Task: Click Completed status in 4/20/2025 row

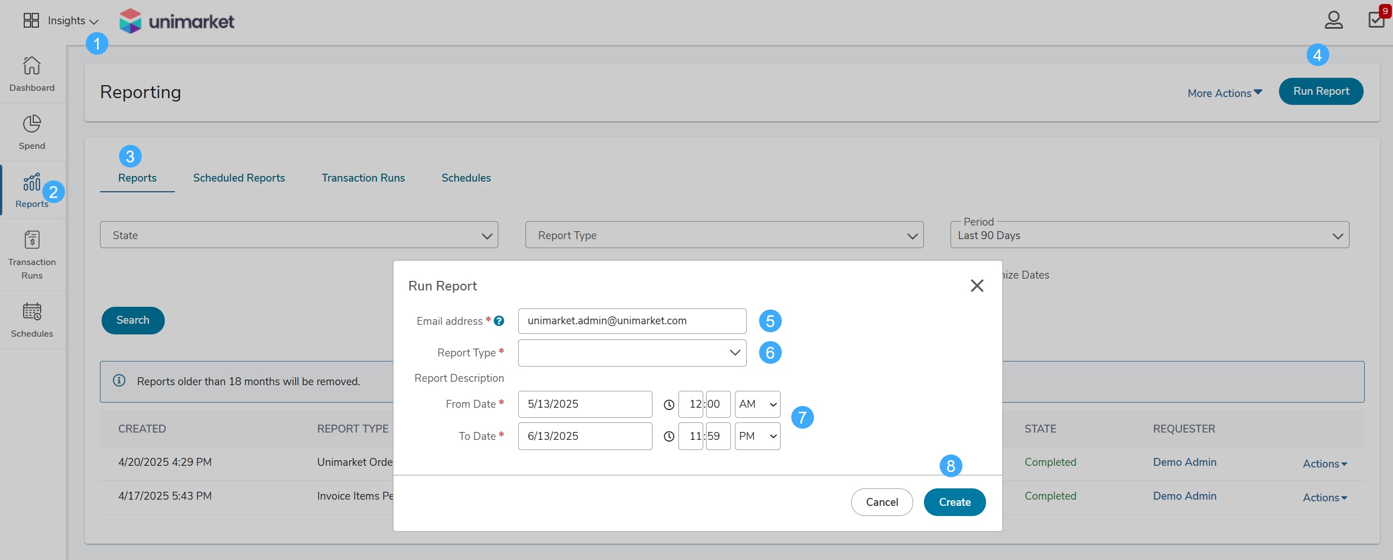Action: click(x=1050, y=462)
